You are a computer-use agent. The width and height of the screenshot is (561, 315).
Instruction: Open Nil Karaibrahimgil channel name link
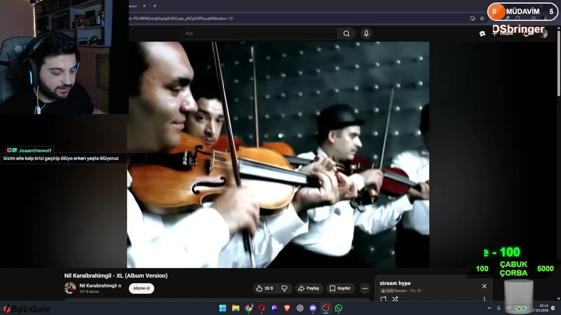98,286
